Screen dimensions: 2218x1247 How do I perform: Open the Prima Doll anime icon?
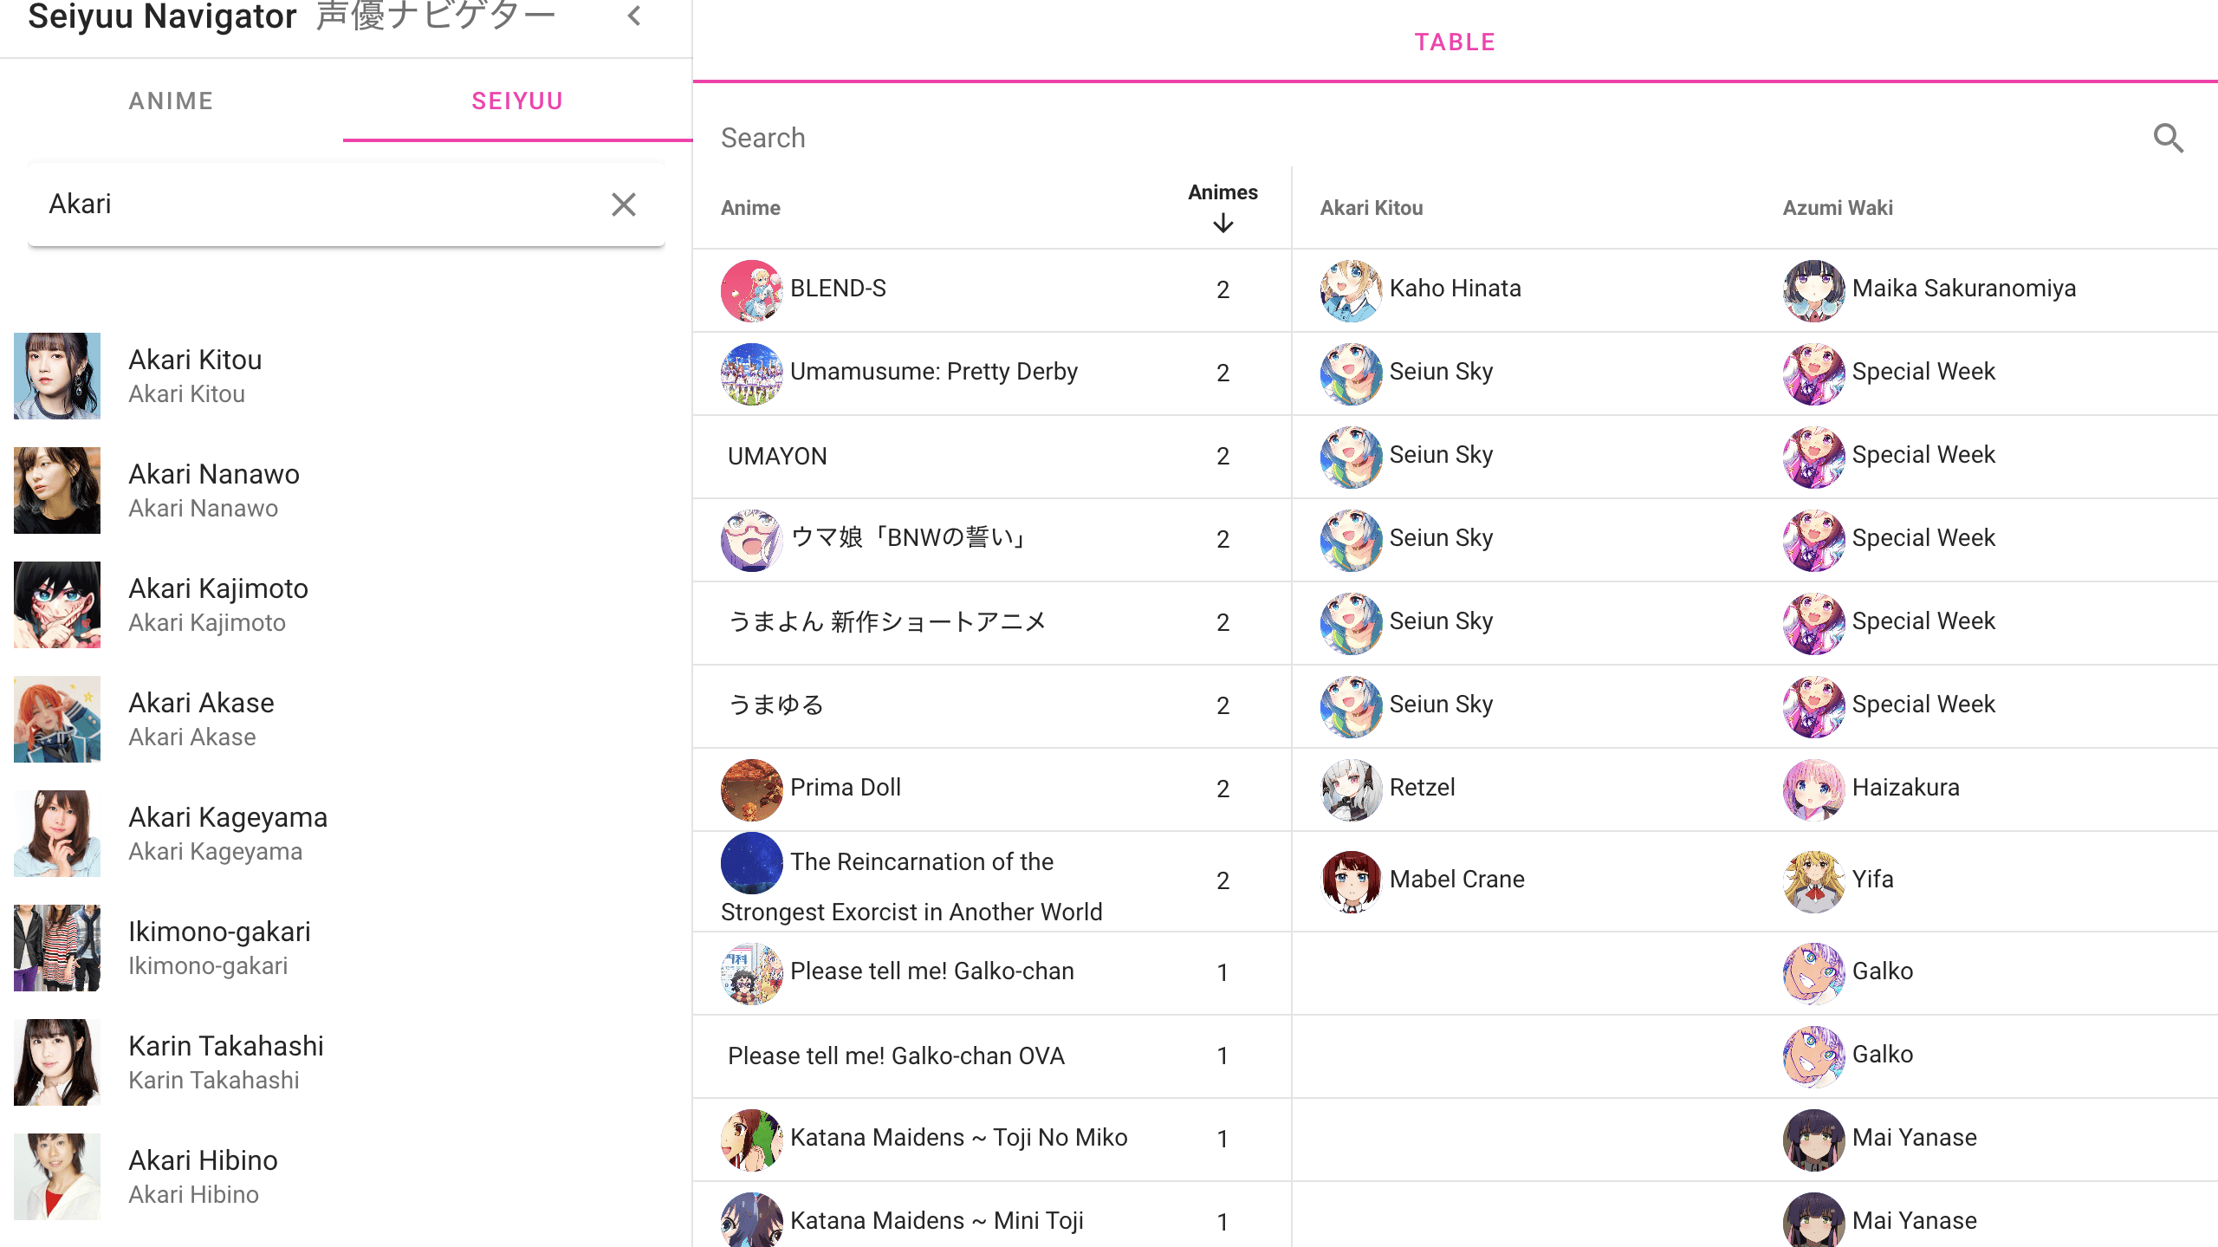click(x=751, y=789)
